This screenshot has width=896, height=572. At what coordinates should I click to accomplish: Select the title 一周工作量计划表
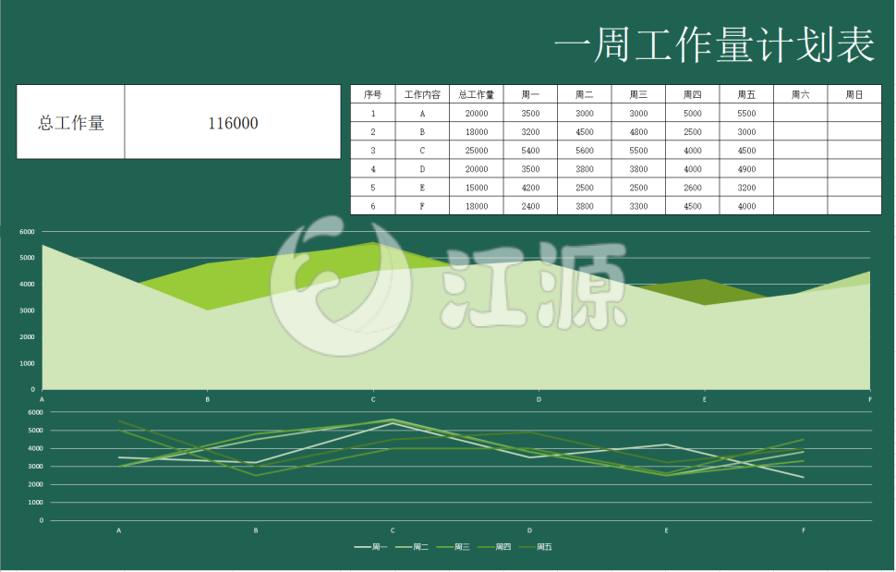[714, 44]
